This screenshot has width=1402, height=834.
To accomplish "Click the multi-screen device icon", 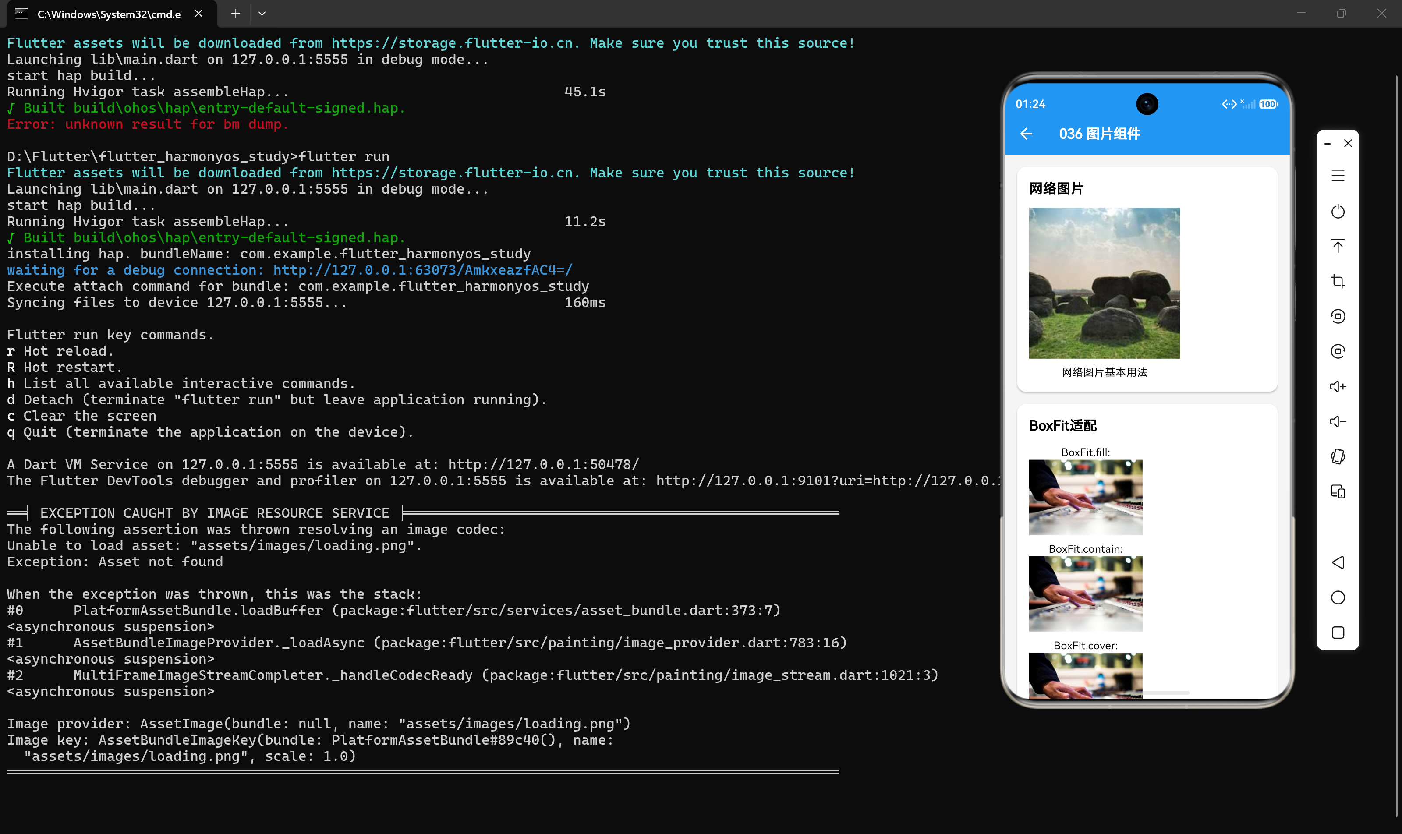I will click(1338, 492).
